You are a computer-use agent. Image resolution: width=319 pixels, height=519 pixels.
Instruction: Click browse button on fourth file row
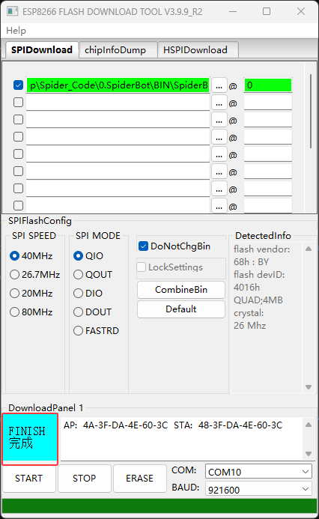[219, 137]
